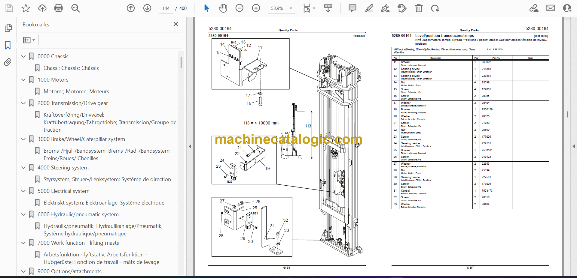Viewport: 577px width, 278px height.
Task: Open the find text search tool
Action: click(75, 8)
